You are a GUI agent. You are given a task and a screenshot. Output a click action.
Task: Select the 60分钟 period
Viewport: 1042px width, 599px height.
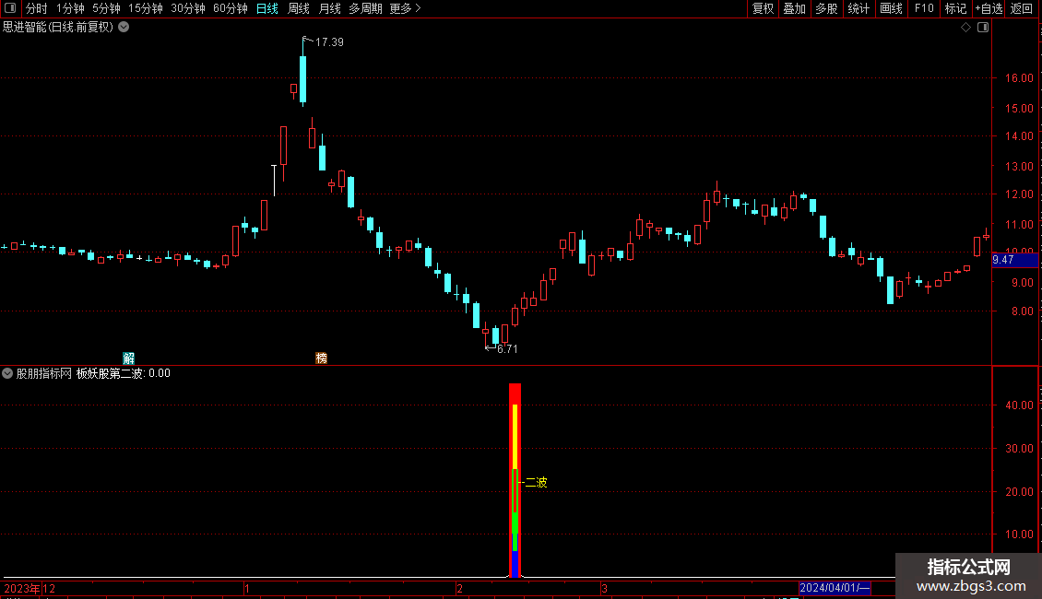pos(230,8)
